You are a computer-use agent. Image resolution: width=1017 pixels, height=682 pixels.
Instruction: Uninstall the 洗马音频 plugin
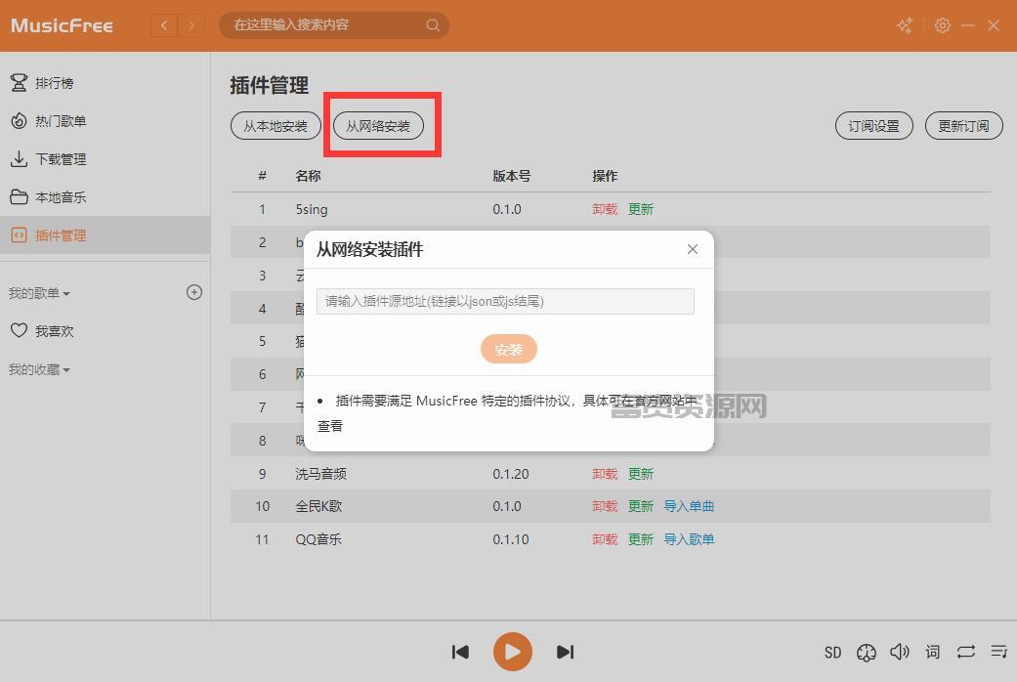tap(605, 474)
